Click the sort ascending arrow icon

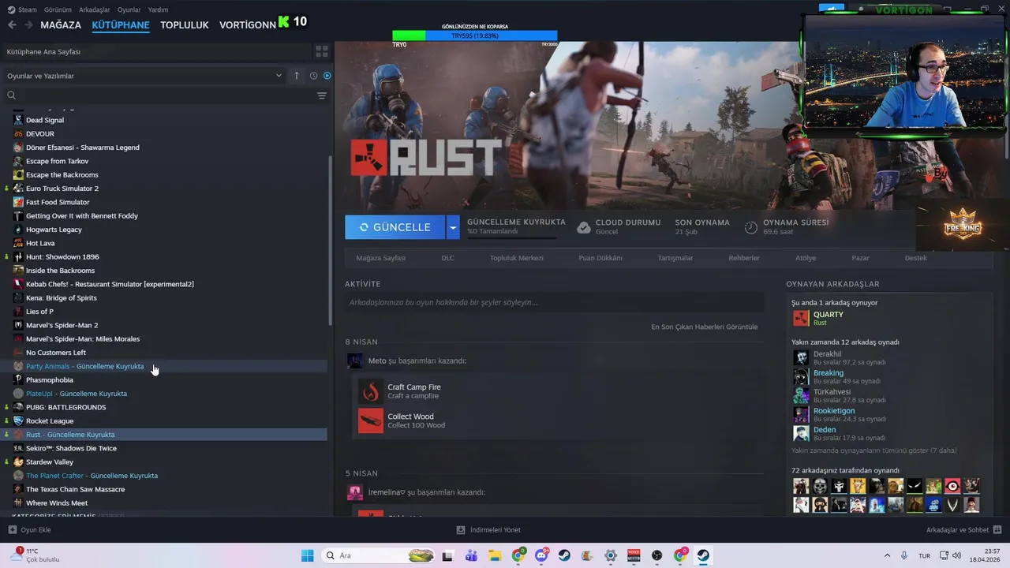(x=297, y=76)
